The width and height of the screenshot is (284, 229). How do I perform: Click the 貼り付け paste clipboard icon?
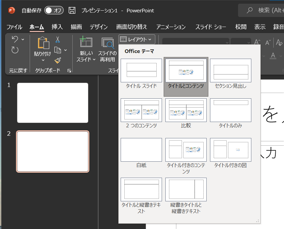pyautogui.click(x=43, y=43)
